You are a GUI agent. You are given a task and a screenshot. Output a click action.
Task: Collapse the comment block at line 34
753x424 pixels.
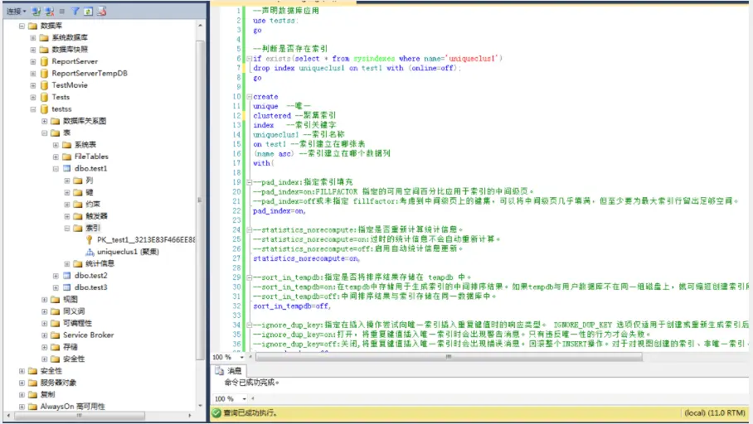pyautogui.click(x=250, y=325)
